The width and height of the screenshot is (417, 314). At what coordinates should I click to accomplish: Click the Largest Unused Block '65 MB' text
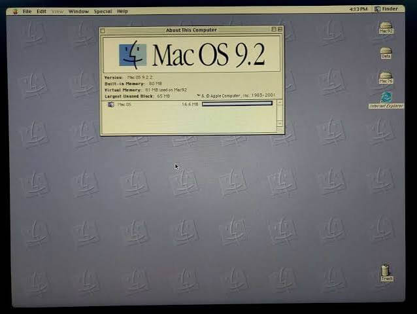click(x=163, y=96)
